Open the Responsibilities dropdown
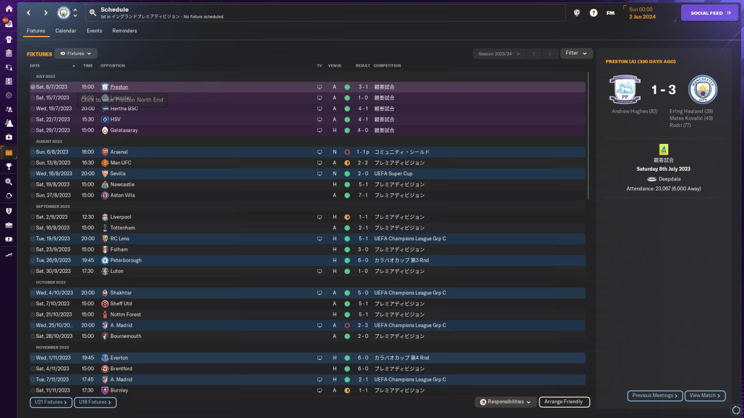Viewport: 744px width, 418px height. coord(505,402)
